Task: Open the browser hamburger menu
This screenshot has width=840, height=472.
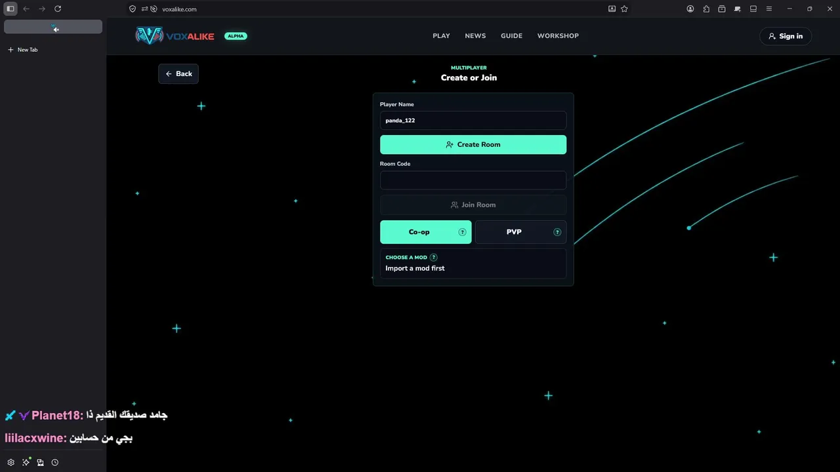Action: click(x=769, y=9)
